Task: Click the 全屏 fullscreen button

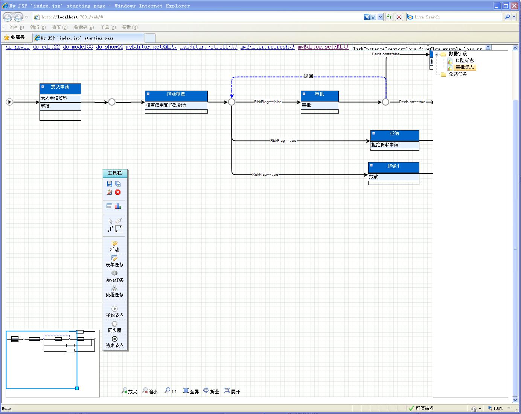Action: tap(191, 391)
